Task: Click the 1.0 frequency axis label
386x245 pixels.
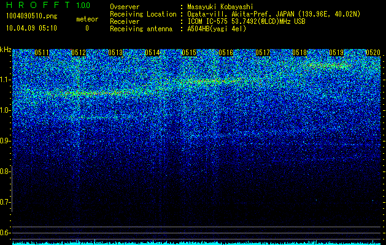Action: tap(5, 110)
